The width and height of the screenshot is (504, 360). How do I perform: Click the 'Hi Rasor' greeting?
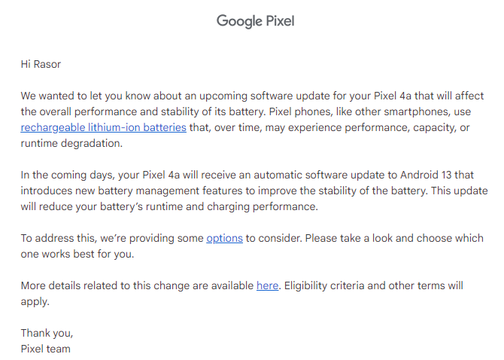[41, 64]
